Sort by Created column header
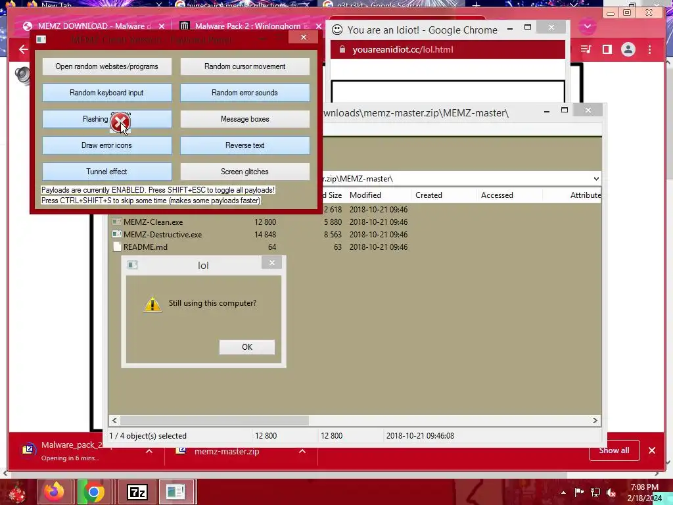Screen dimensions: 673x505 (444, 195)
